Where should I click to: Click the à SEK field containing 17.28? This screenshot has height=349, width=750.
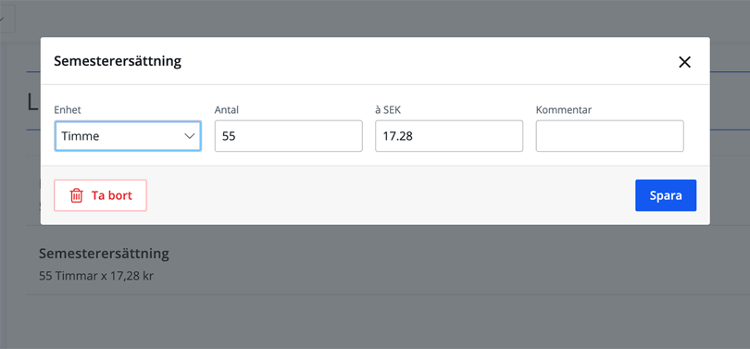449,136
